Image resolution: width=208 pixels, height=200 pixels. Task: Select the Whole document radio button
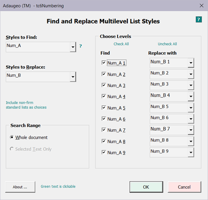(12, 137)
